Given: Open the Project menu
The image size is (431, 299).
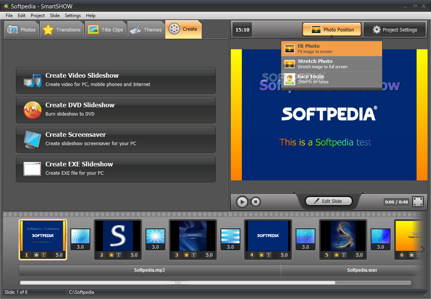Looking at the screenshot, I should (38, 16).
